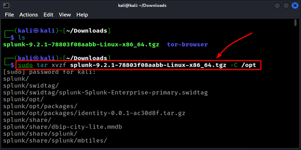Click the '-C' option in tar command

[x=234, y=65]
